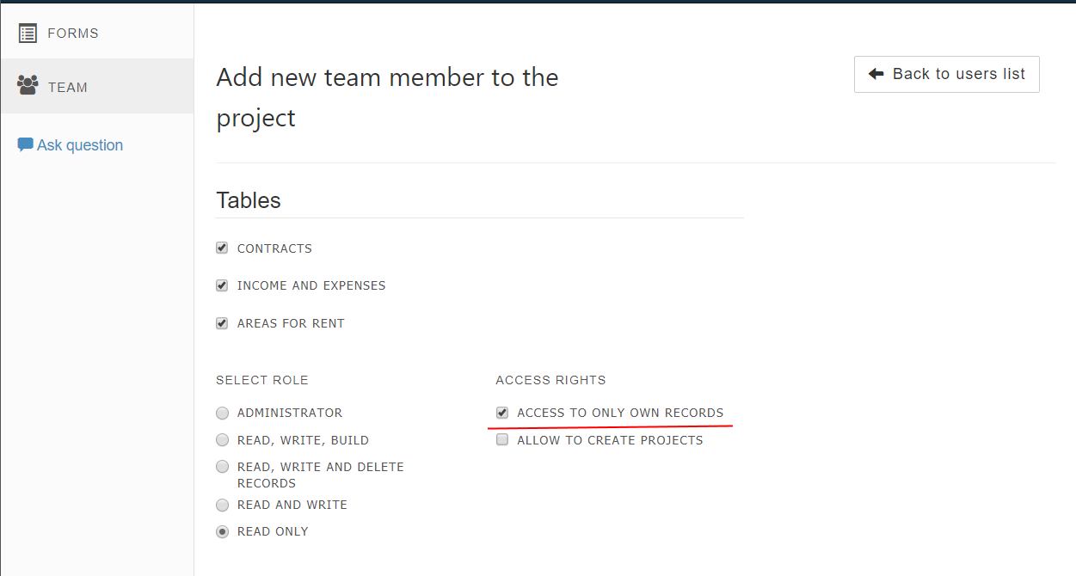Uncheck the Contracts table checkbox
Screen dimensions: 1076x576
coord(222,248)
